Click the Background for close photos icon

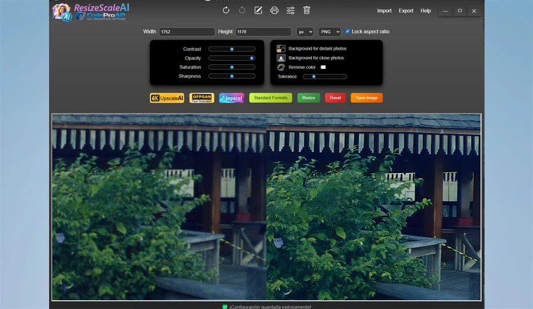point(281,58)
